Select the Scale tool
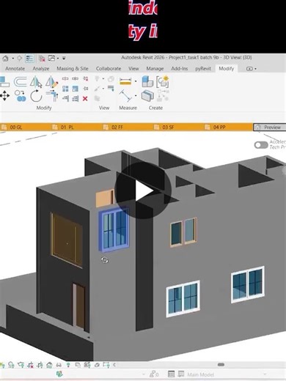The width and height of the screenshot is (286, 381). [76, 89]
